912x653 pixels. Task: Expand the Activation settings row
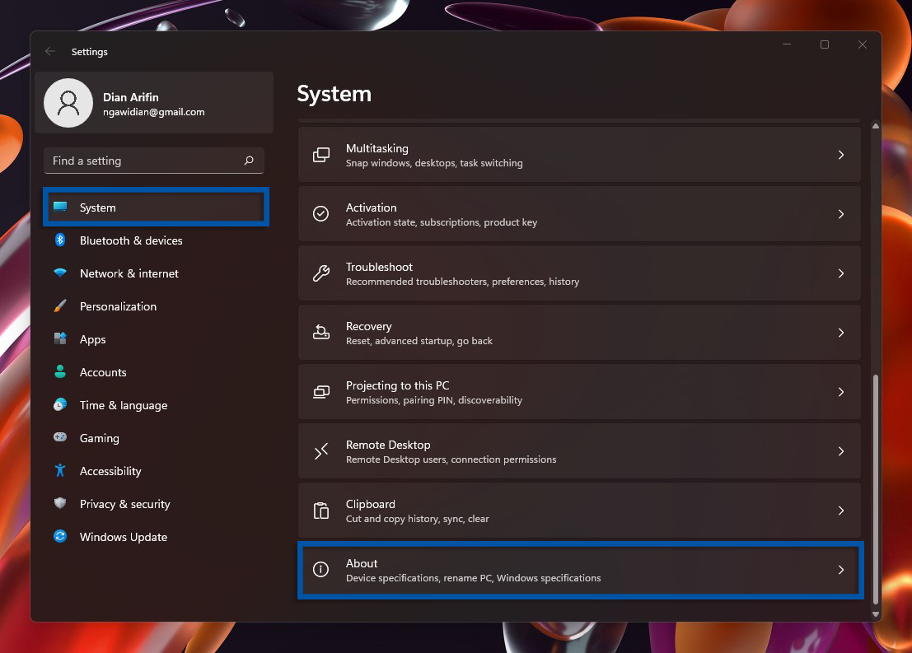[841, 213]
